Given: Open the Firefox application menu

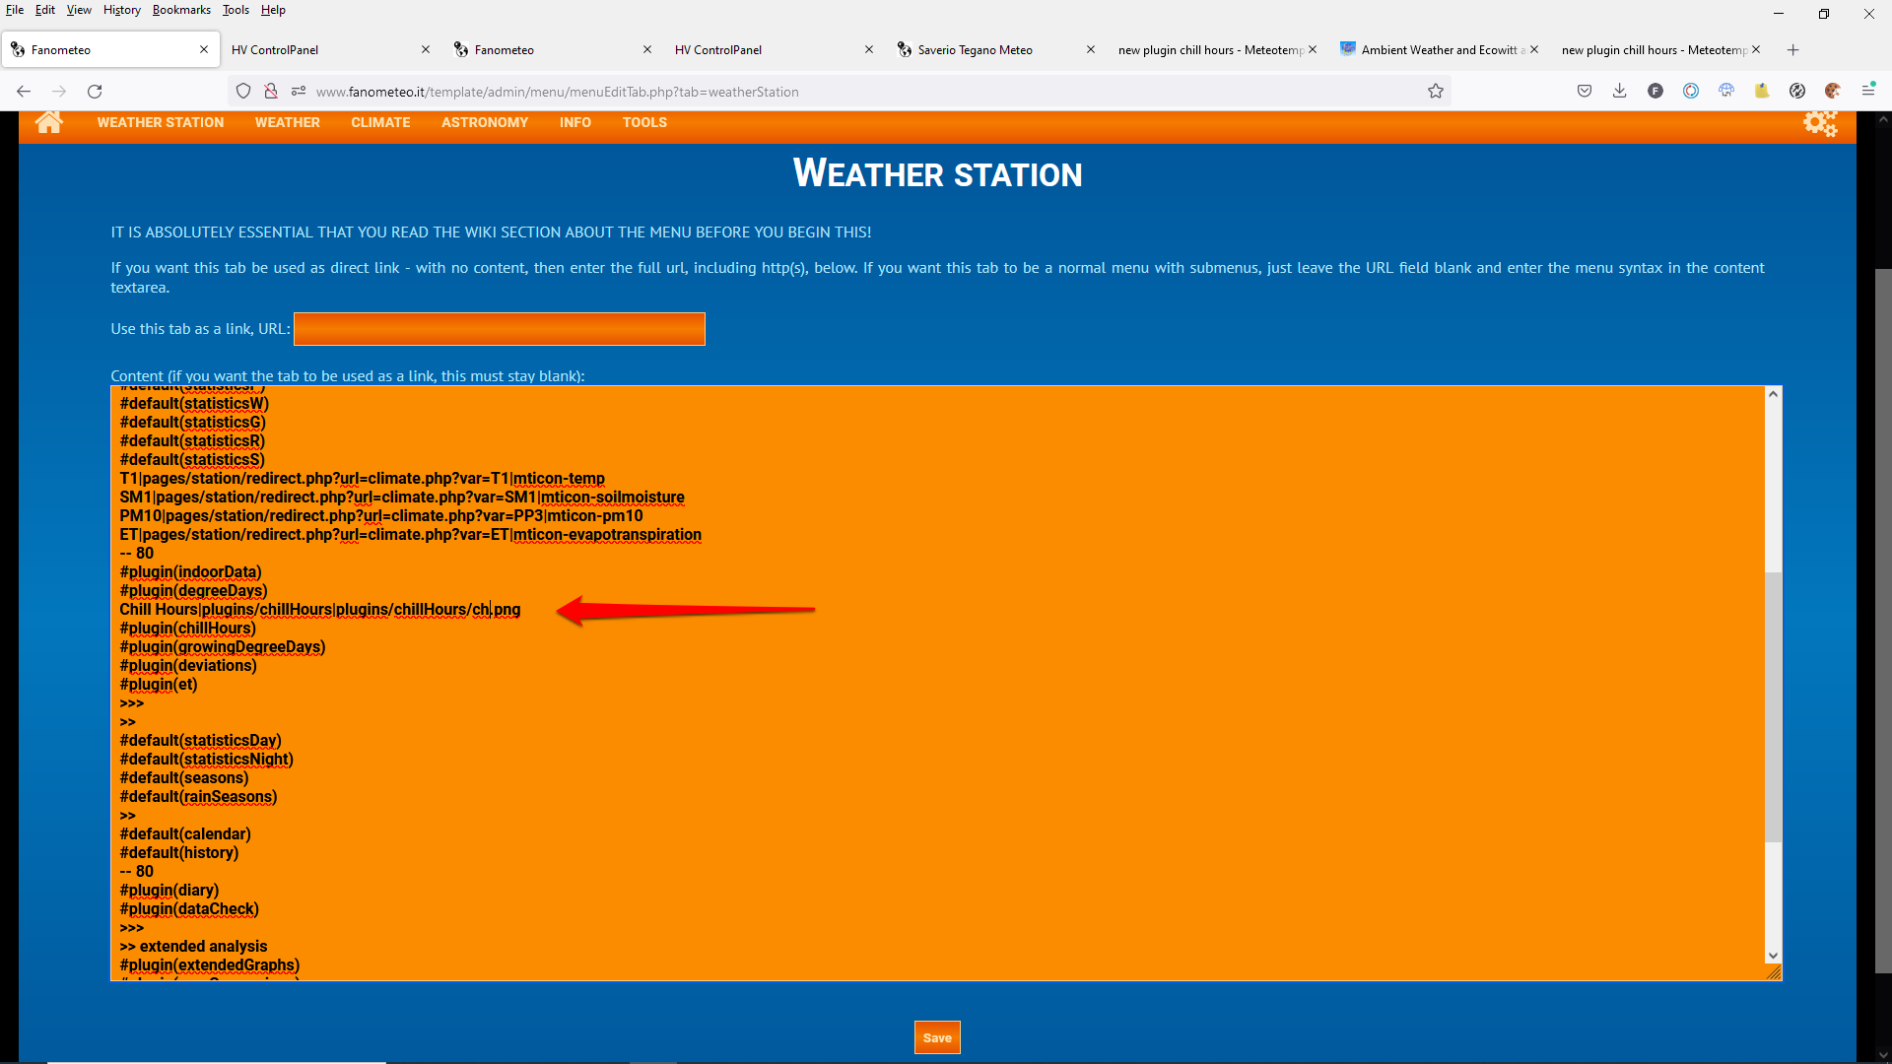Looking at the screenshot, I should tap(1868, 91).
